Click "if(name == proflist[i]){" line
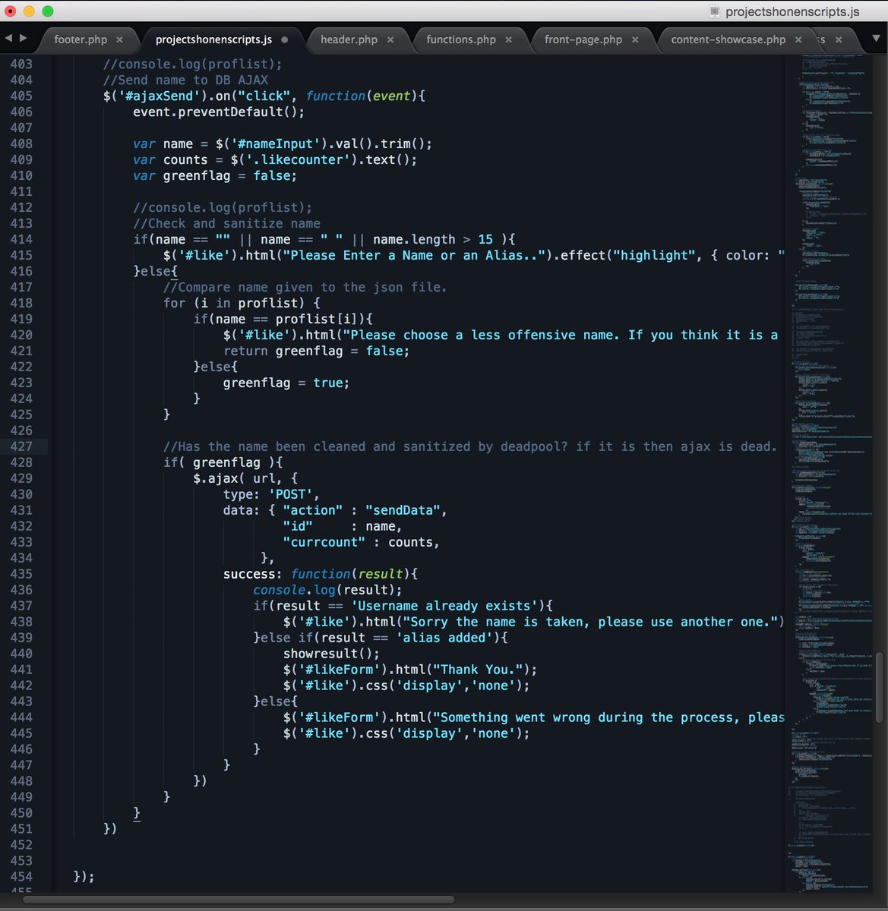The height and width of the screenshot is (911, 888). (283, 319)
